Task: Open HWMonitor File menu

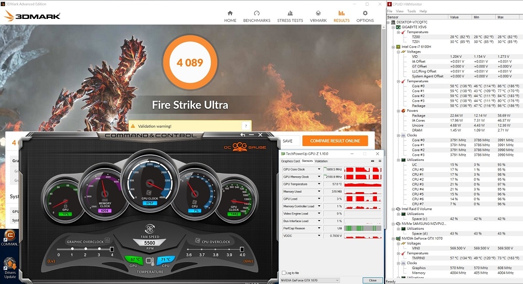Action: click(390, 11)
